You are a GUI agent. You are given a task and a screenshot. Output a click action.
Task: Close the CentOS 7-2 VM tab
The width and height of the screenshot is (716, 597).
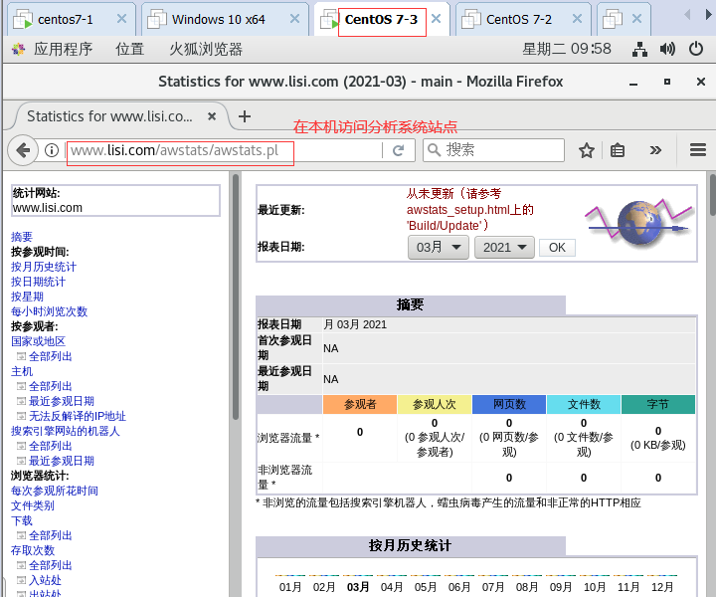(x=577, y=19)
